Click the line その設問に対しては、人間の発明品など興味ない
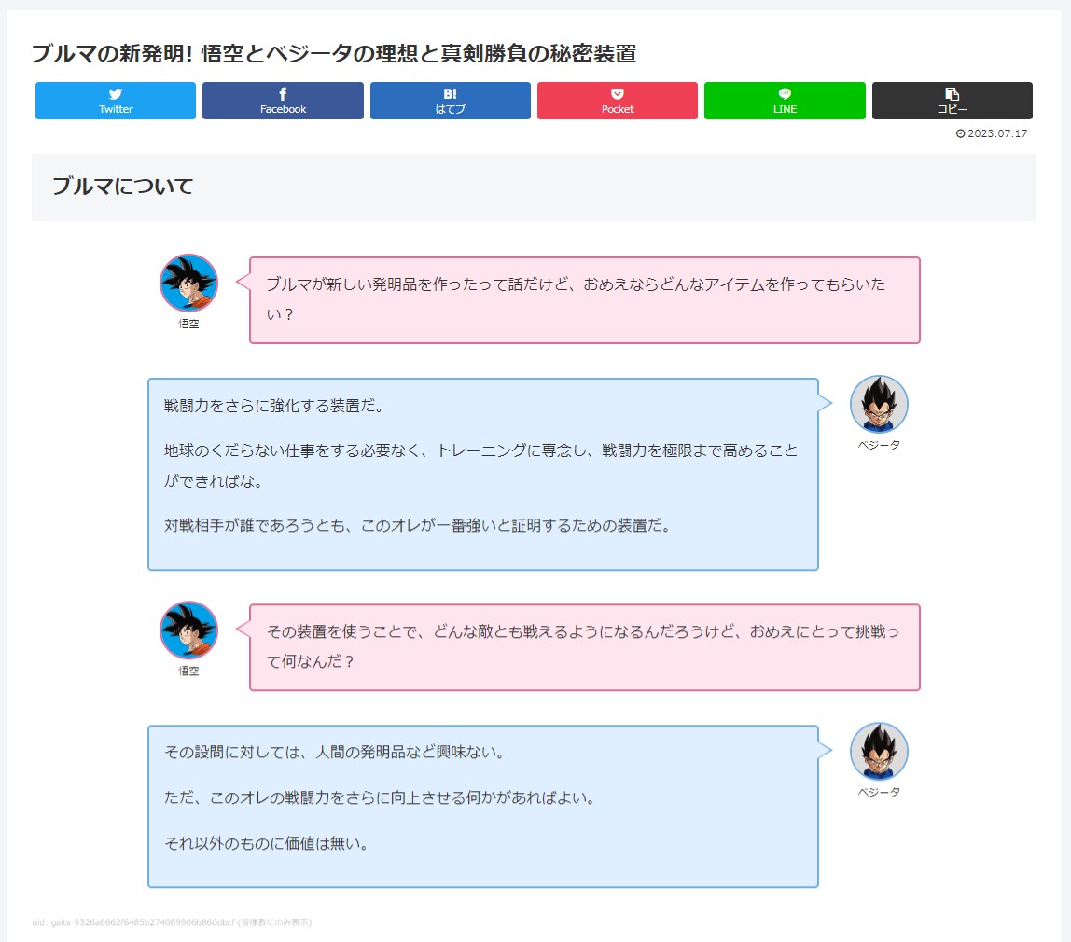The image size is (1071, 942). coord(335,753)
